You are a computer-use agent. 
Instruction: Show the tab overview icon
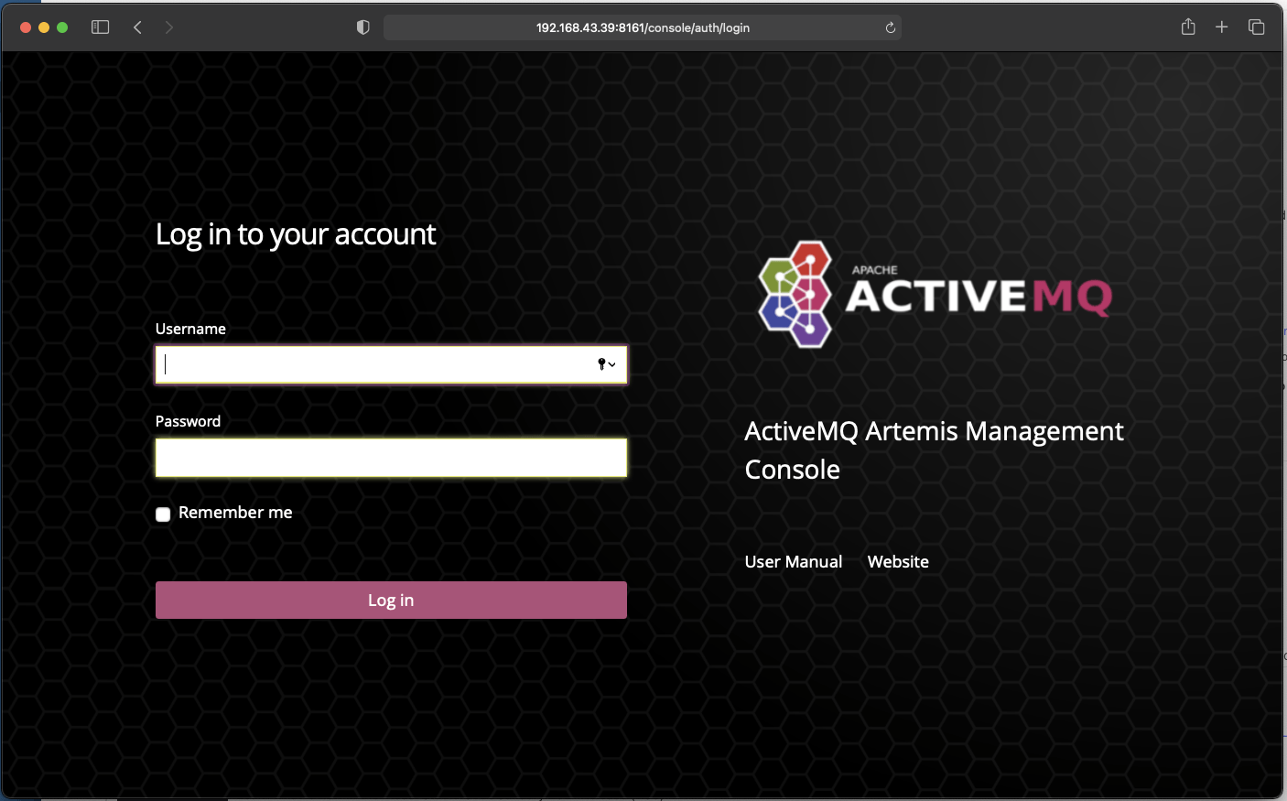1257,27
